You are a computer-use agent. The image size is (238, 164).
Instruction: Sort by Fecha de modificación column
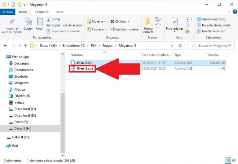156,55
